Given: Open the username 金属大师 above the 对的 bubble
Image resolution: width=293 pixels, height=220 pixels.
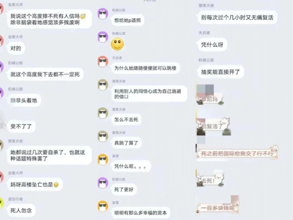Looking at the screenshot, I should tap(15, 37).
